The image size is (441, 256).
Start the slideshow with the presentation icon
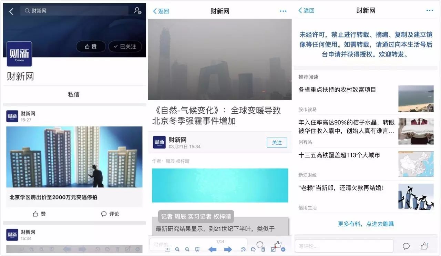(197, 249)
